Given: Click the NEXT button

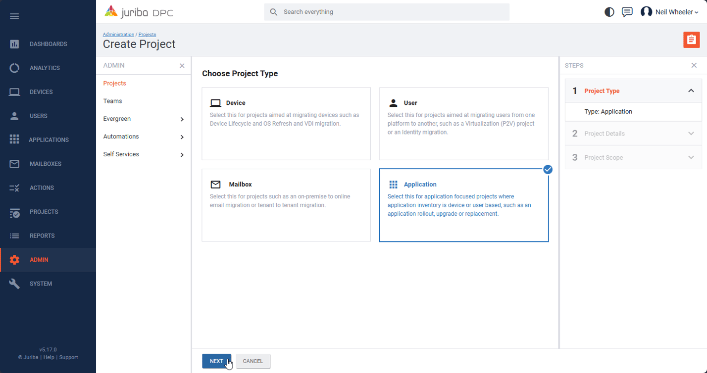Looking at the screenshot, I should tap(217, 361).
